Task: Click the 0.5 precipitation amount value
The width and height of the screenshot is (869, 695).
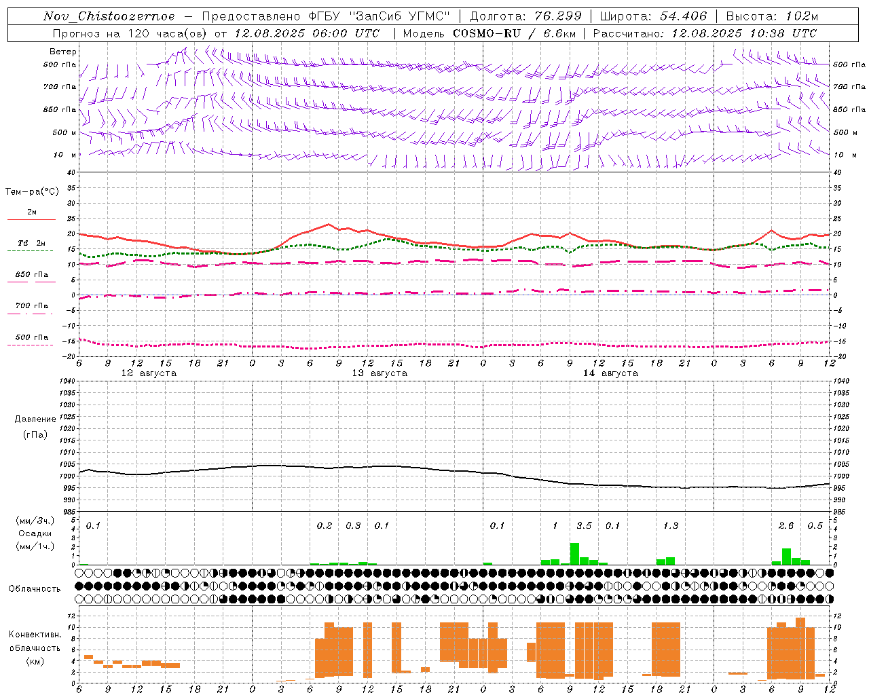Action: [815, 525]
